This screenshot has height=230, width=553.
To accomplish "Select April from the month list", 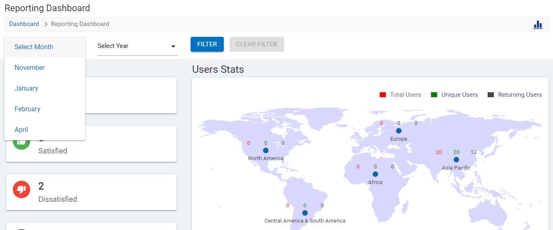I will (45, 130).
